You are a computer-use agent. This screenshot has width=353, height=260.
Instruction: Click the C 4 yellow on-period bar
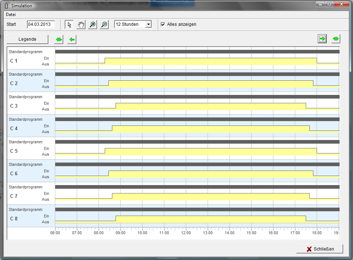[x=211, y=129]
